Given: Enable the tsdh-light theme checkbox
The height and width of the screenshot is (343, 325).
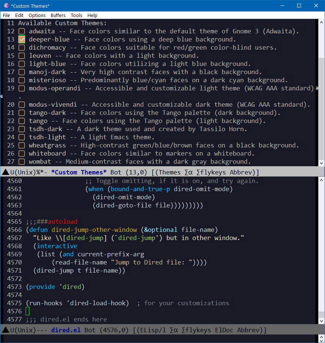Looking at the screenshot, I should pos(21,137).
